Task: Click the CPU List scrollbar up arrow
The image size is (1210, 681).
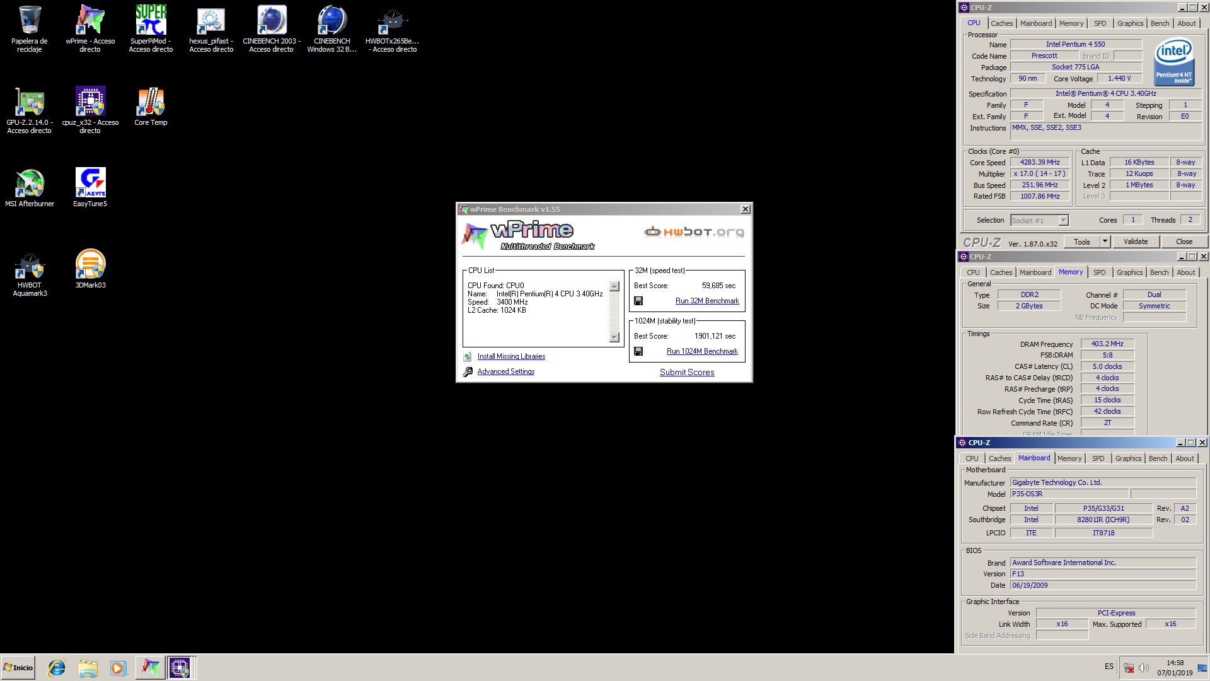Action: point(614,286)
